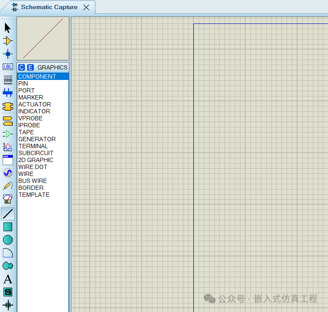Open the Generator Mode sine-wave tool
Screen dimensions: 328x312
[x=8, y=173]
